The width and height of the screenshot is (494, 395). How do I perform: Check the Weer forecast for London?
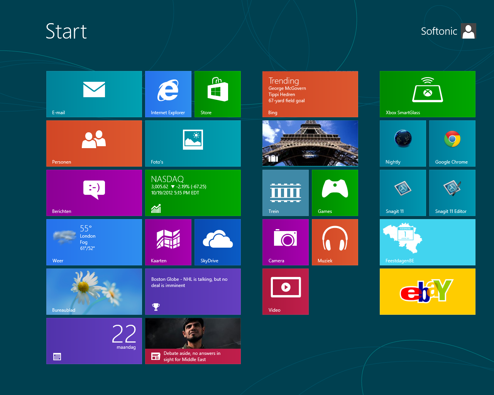94,242
